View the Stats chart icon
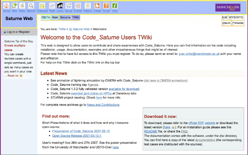The image size is (248, 155). tap(52, 6)
